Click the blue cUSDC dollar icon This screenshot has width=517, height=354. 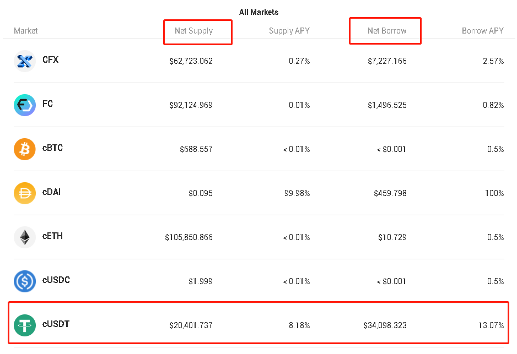tap(25, 281)
